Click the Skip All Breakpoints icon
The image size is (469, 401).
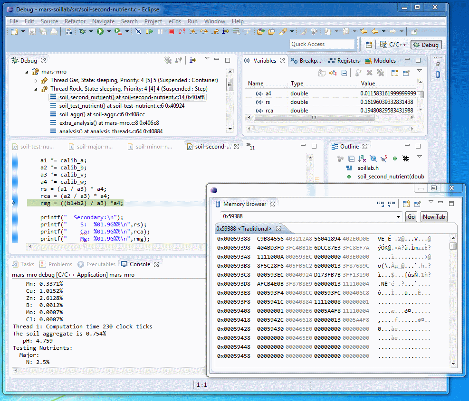point(139,32)
